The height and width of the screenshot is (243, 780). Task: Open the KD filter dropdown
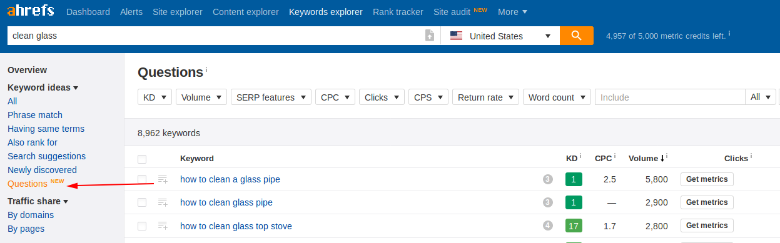(154, 97)
